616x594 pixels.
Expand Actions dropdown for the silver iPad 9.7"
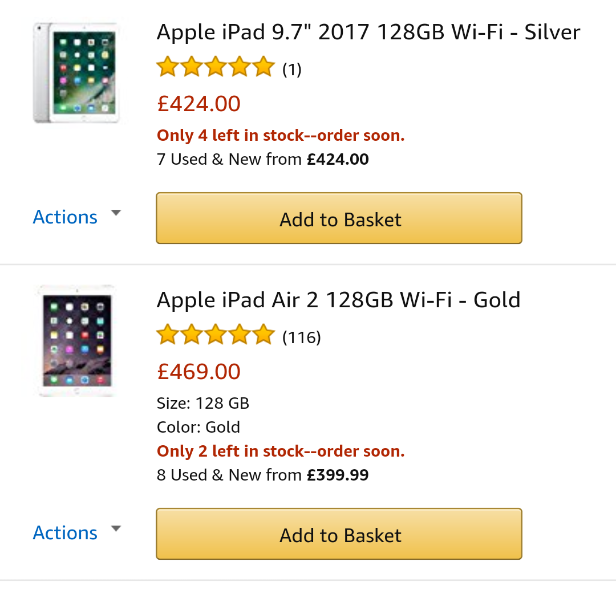tap(66, 217)
